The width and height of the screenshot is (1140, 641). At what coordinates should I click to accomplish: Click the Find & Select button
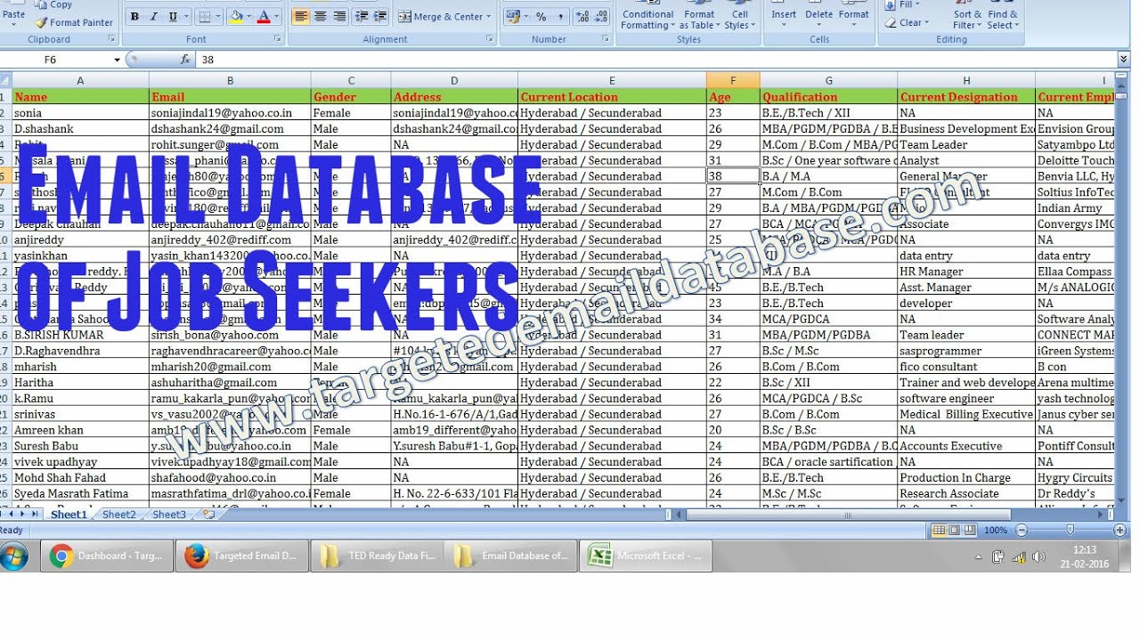tap(1003, 20)
